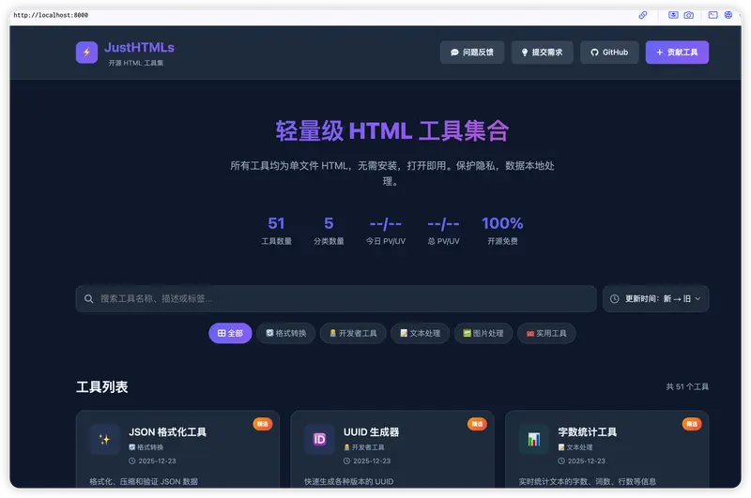Viewport: 751px width, 498px height.
Task: Open the 更新时间 sort dropdown
Action: pyautogui.click(x=655, y=299)
